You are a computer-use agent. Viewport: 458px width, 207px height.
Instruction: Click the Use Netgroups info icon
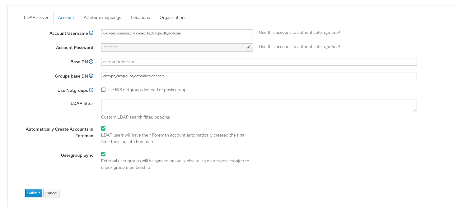[91, 90]
